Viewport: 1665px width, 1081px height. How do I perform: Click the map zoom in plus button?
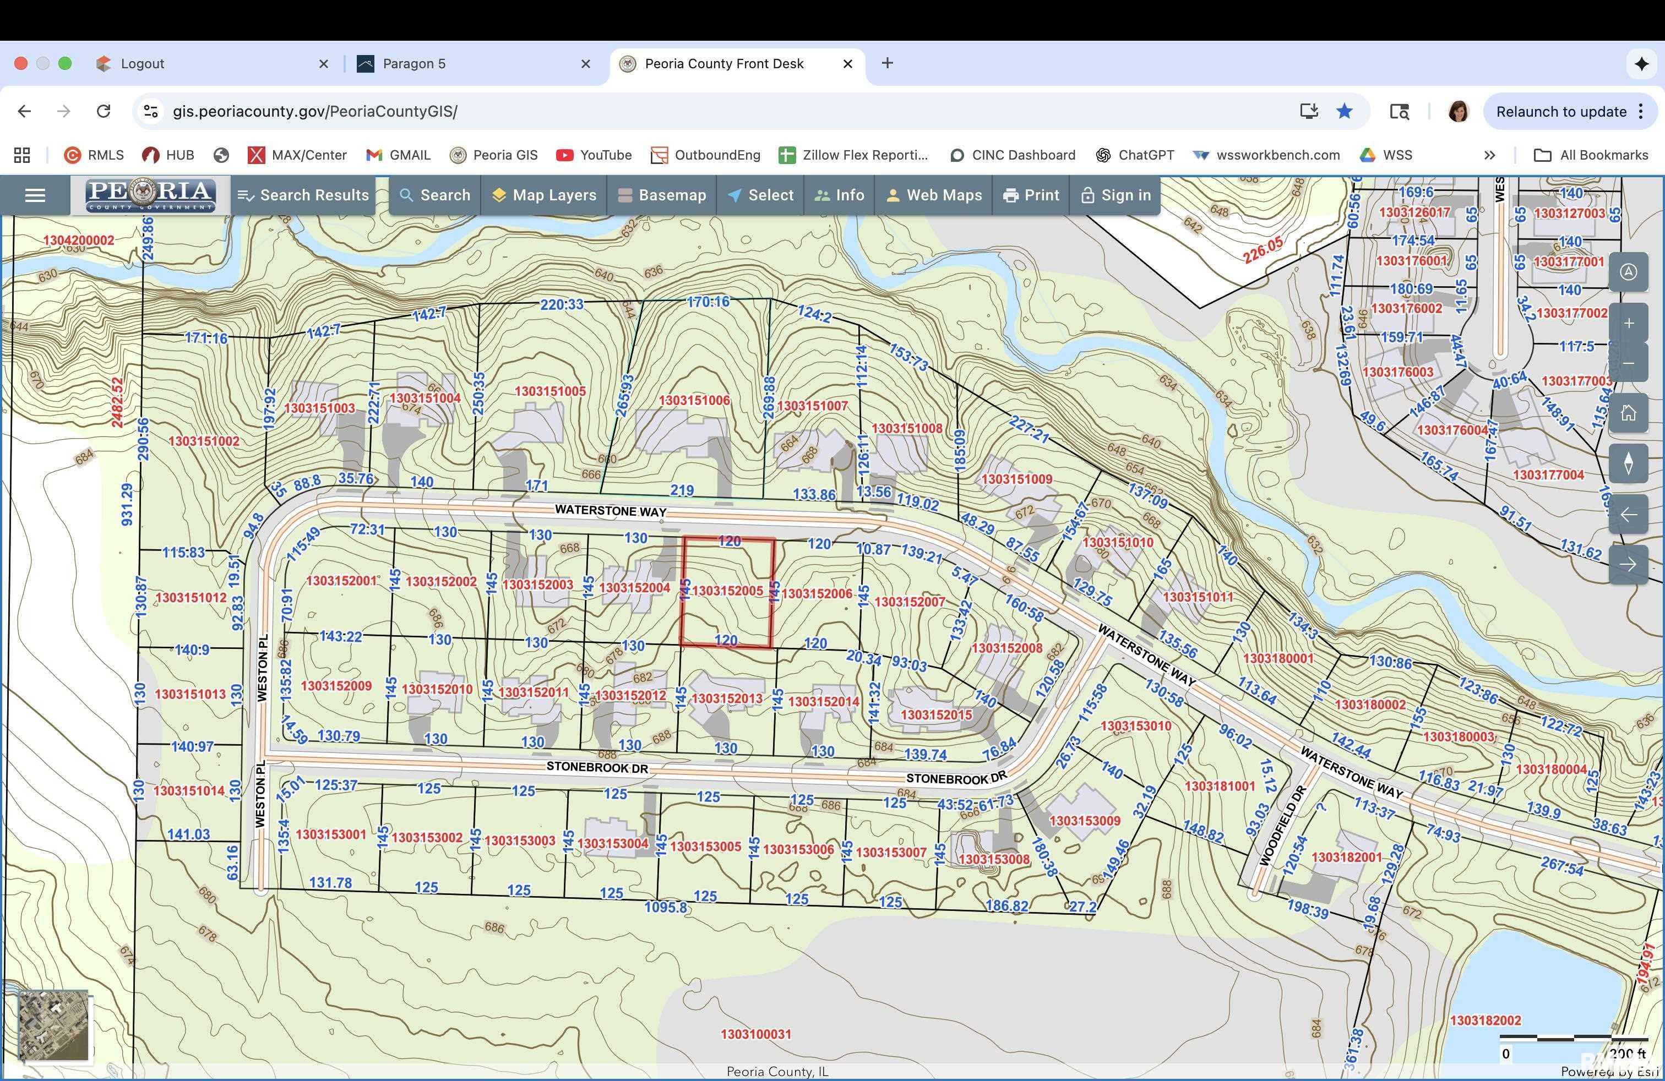[x=1629, y=323]
